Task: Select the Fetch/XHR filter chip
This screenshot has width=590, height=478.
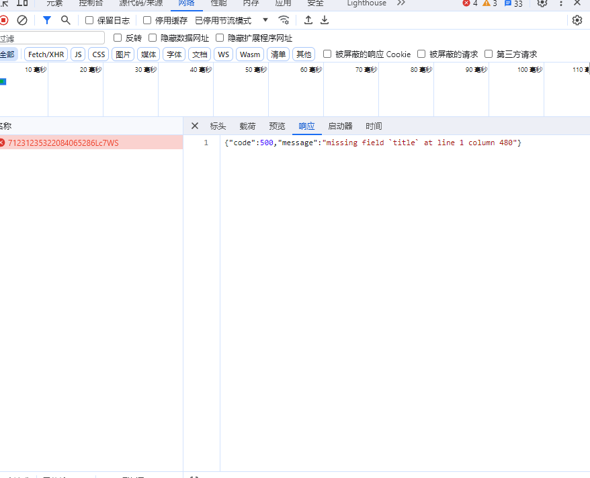Action: (45, 54)
